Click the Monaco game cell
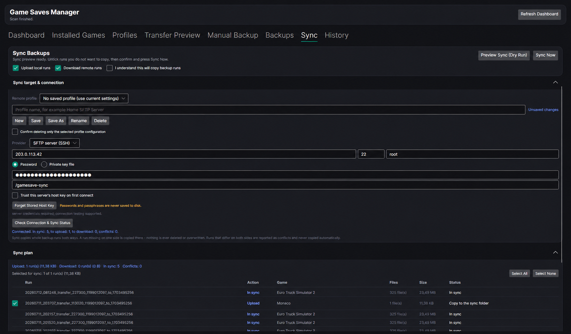The image size is (571, 334). click(283, 303)
